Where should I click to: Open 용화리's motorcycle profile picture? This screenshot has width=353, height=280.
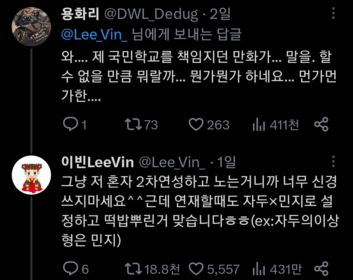coord(31,27)
